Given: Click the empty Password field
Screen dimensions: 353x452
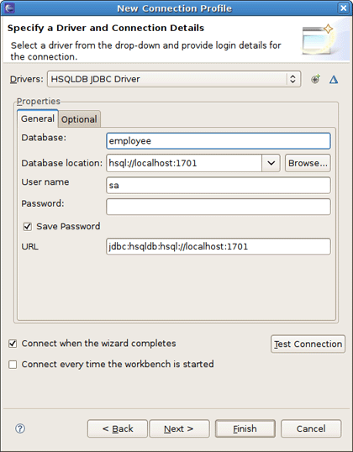Looking at the screenshot, I should [x=219, y=207].
